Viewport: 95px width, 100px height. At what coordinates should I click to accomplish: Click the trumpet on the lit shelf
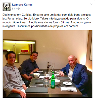click(15, 48)
